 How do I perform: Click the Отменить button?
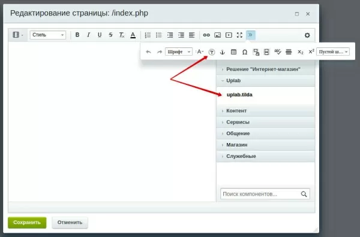coord(70,223)
